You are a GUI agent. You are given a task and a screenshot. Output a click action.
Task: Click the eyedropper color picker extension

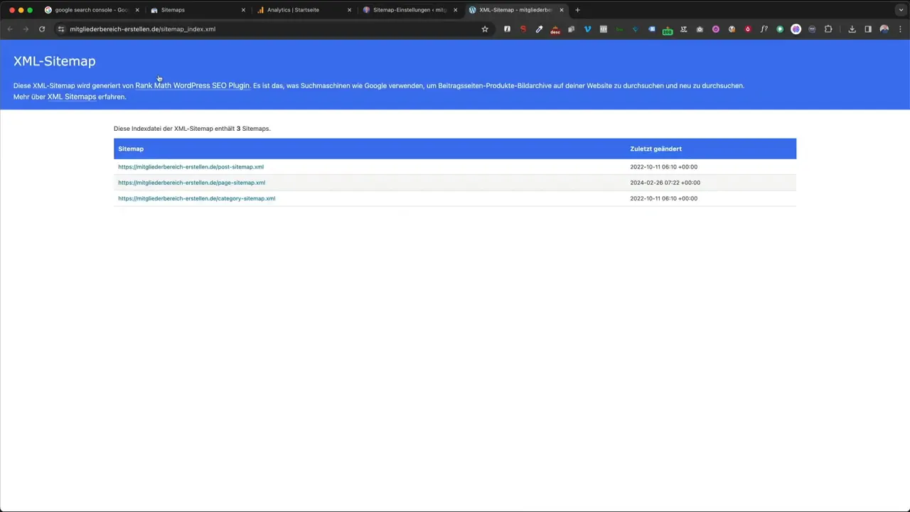tap(539, 29)
